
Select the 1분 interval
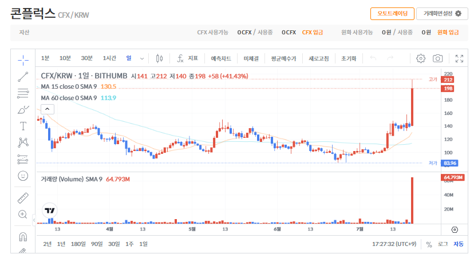tap(45, 58)
